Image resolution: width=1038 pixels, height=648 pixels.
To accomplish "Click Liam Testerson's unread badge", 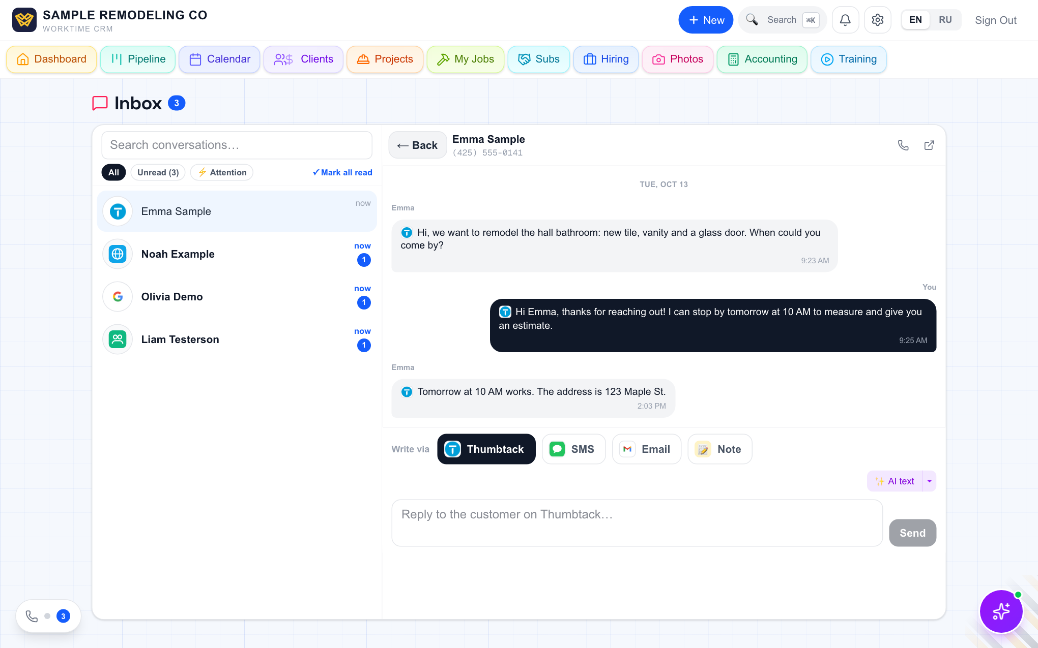I will click(x=364, y=346).
